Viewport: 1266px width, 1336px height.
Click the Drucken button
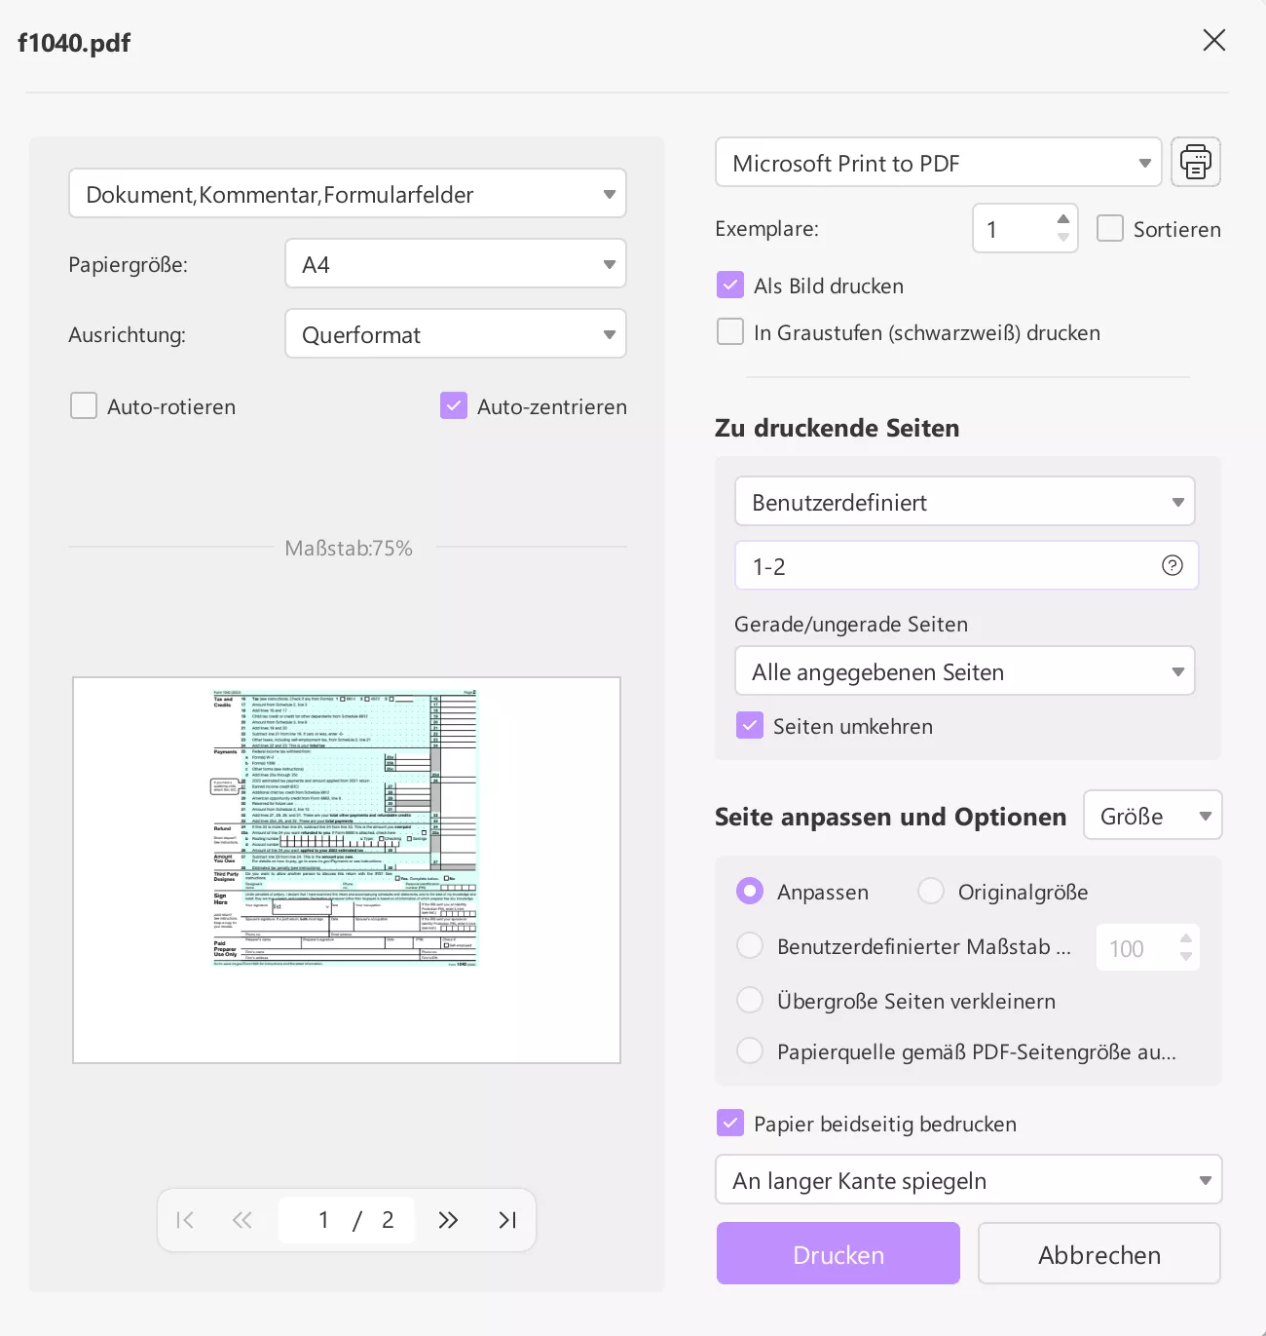(x=838, y=1254)
